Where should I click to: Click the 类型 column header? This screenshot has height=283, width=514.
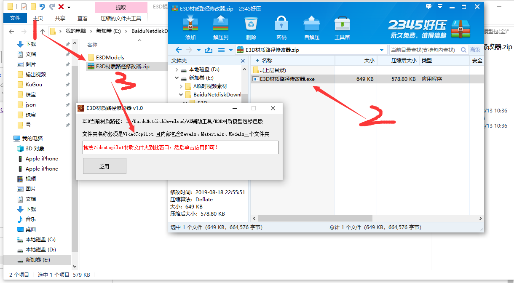tap(444, 61)
